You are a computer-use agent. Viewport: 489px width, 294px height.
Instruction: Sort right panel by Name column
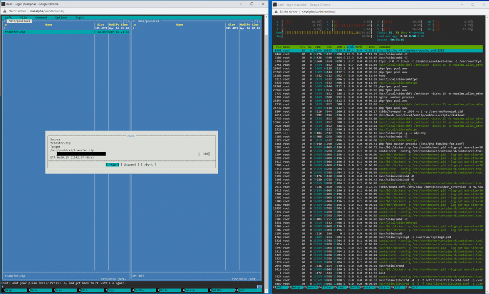click(x=179, y=24)
